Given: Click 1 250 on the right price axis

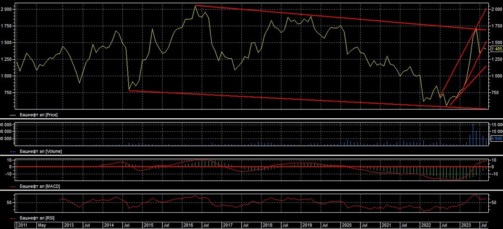Looking at the screenshot, I should (497, 59).
